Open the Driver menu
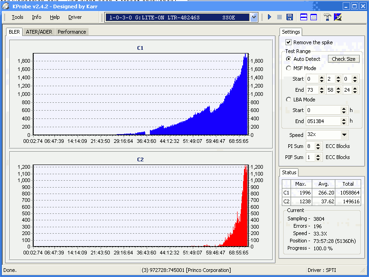 (75, 17)
